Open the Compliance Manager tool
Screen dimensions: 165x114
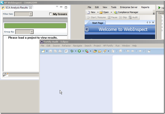coord(126,12)
